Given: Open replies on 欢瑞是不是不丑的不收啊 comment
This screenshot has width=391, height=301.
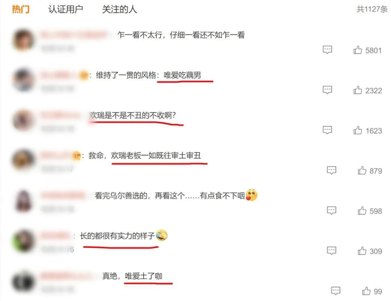Looking at the screenshot, I should pyautogui.click(x=327, y=130).
